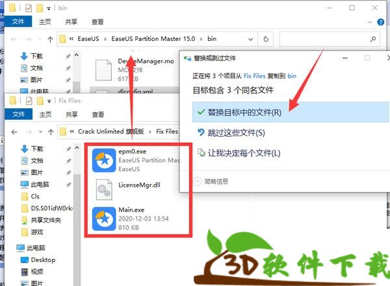Click EaseUS Partition Master 15.0 breadcrumb
This screenshot has width=390, height=286.
153,39
